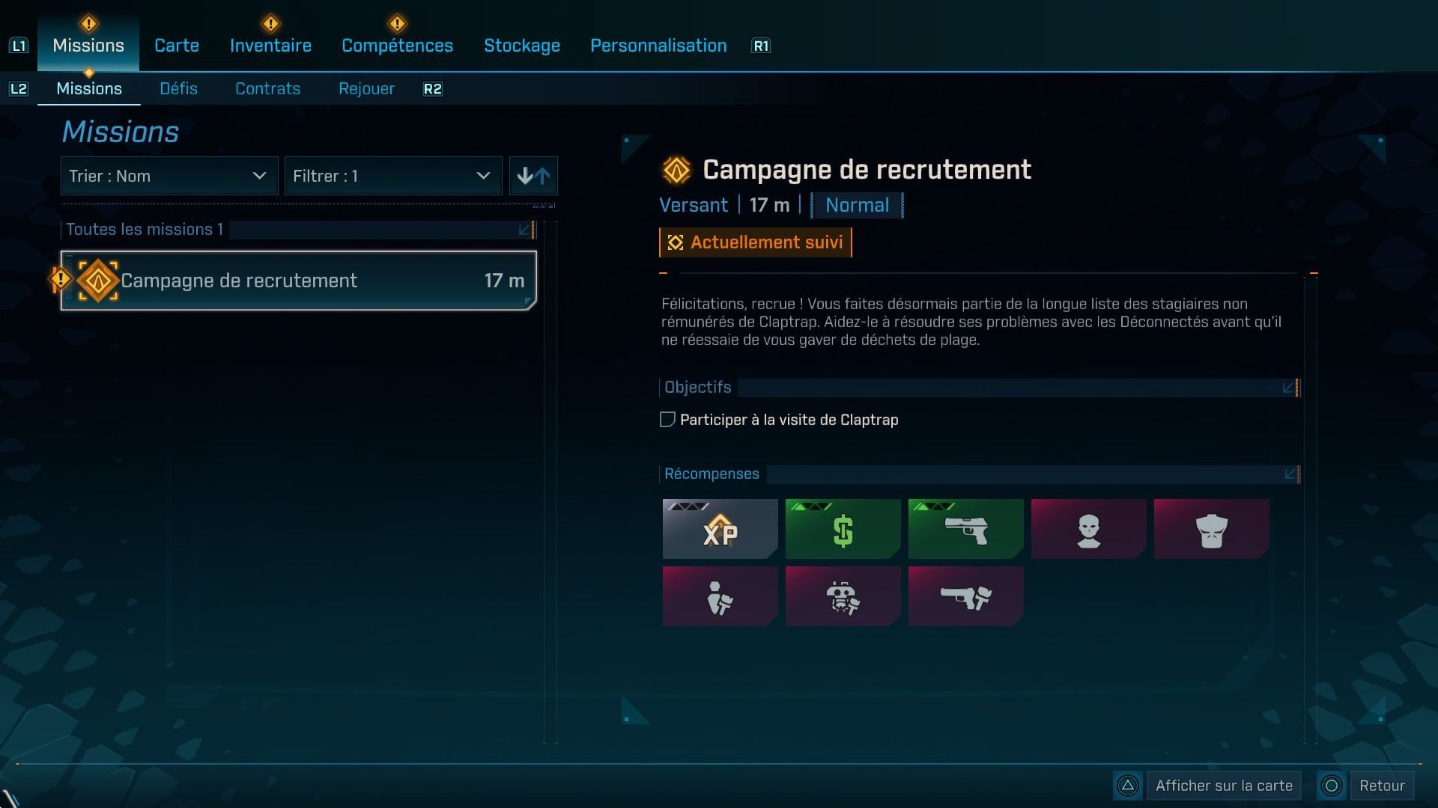Switch to the Carte tab
This screenshot has height=808, width=1438.
pyautogui.click(x=177, y=46)
